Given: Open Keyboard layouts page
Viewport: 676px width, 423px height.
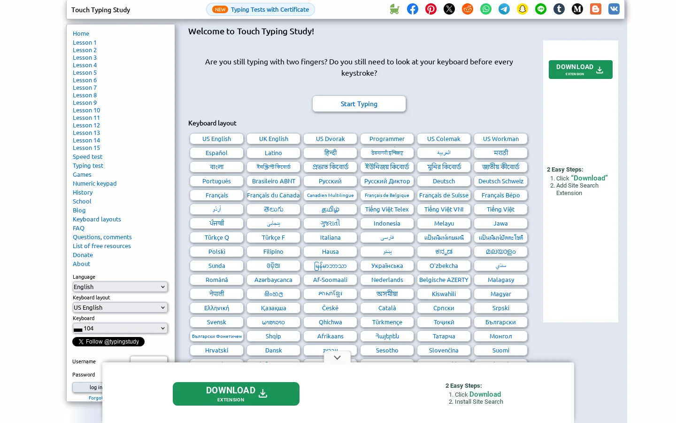Looking at the screenshot, I should tap(97, 219).
